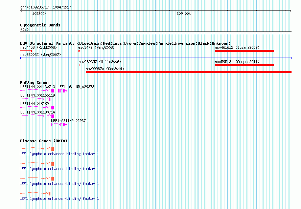Click the 109400k ruler tick label
Screen dimensions: 301x209
[184, 14]
